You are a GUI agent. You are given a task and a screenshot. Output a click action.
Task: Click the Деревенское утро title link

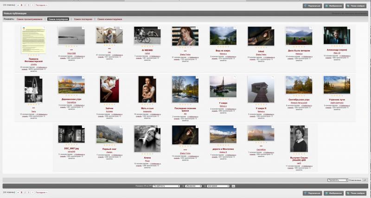pyautogui.click(x=71, y=99)
